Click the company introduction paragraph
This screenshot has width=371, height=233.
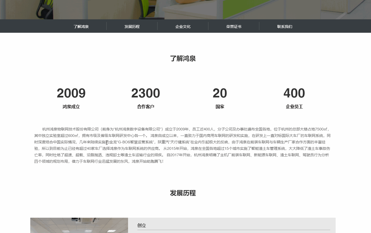[183, 145]
